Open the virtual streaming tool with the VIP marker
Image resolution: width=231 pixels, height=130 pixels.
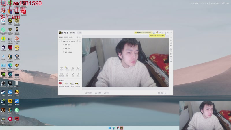(x=67, y=85)
